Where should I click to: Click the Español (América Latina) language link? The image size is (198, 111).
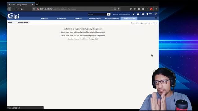(122, 14)
